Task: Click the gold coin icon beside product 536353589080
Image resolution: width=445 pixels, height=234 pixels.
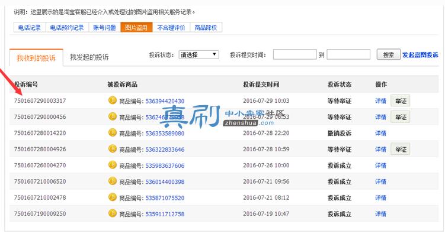Action: coord(113,132)
